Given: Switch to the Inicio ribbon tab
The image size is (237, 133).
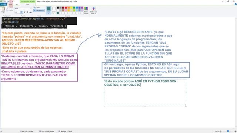Looking at the screenshot, I should [x=10, y=4].
